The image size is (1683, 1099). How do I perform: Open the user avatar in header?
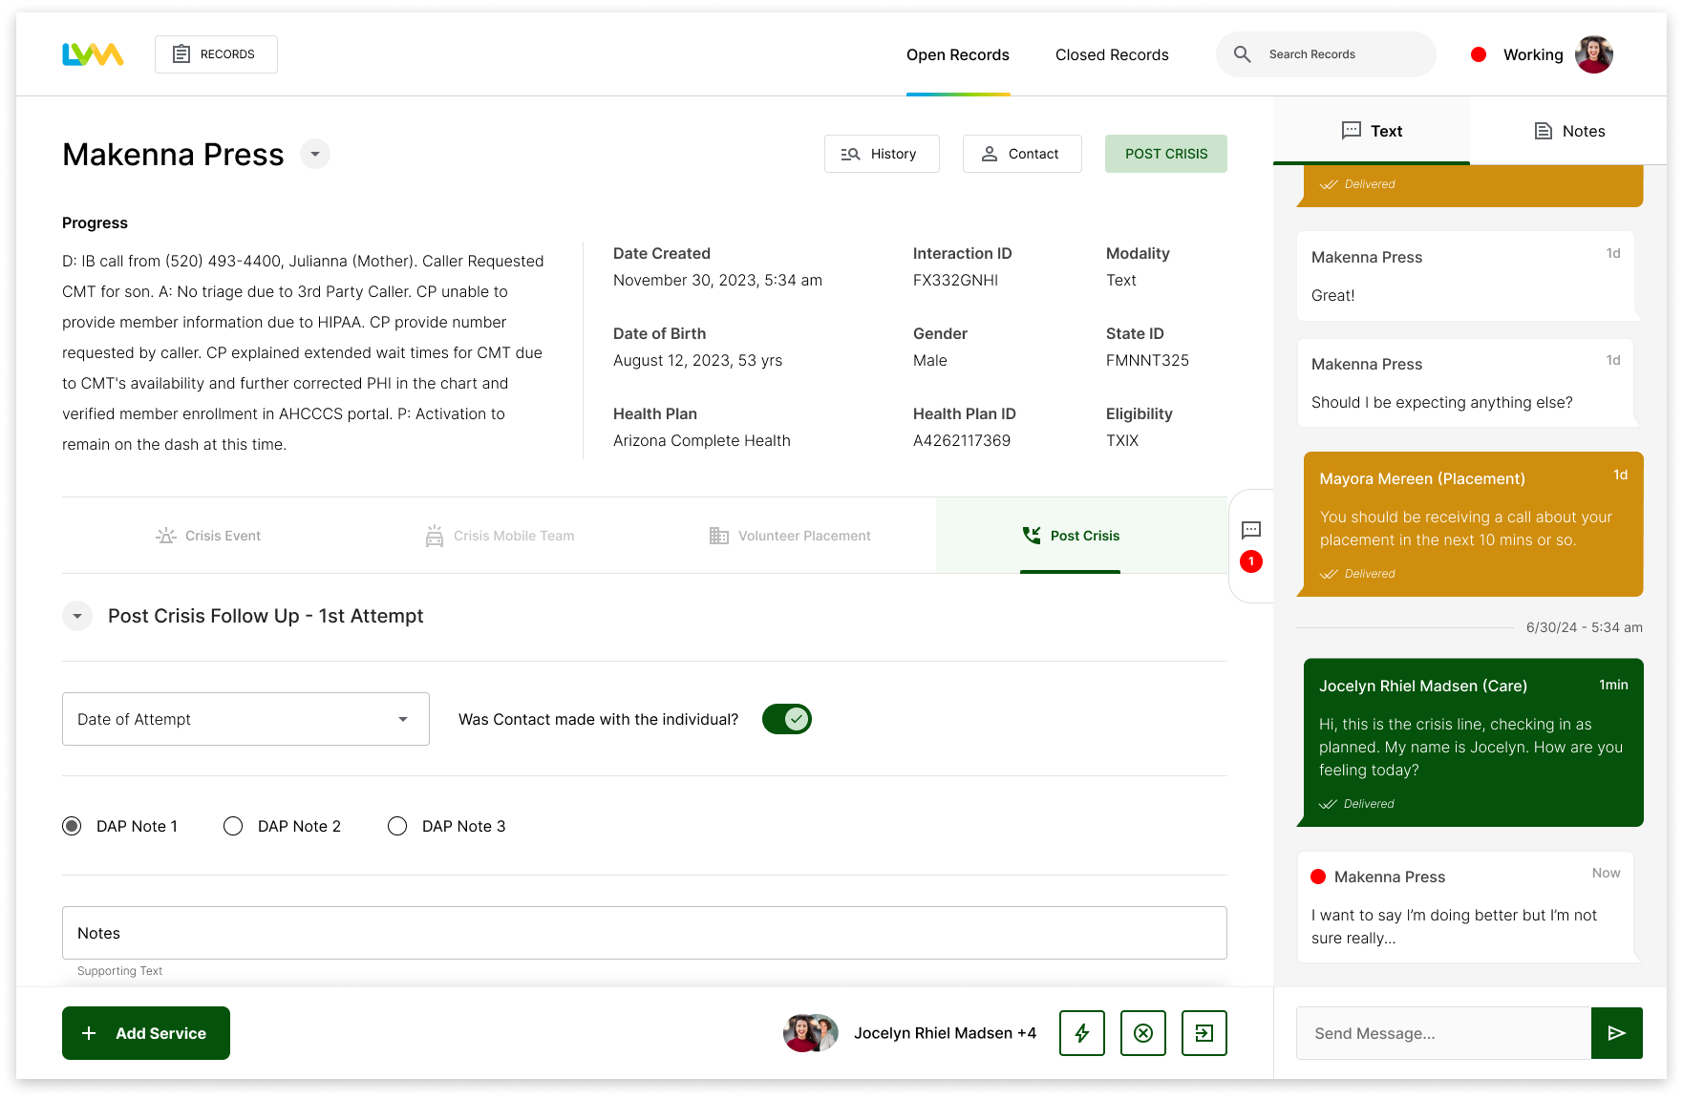tap(1594, 54)
